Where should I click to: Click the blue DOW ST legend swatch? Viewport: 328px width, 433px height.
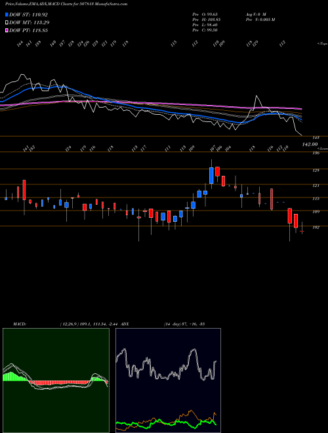[7, 14]
